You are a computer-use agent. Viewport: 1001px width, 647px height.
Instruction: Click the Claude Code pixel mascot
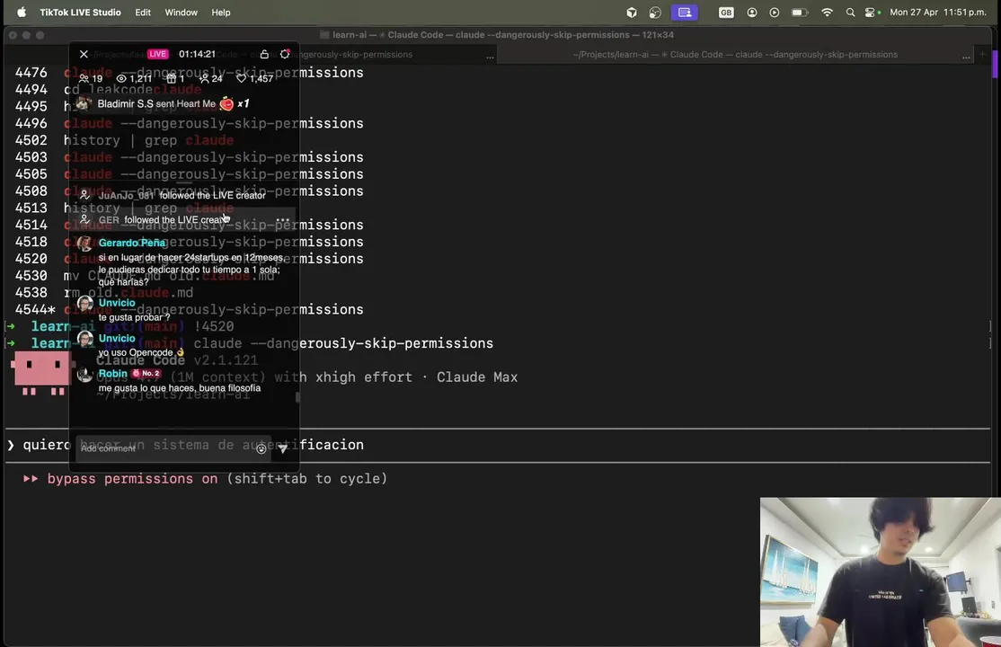click(40, 372)
